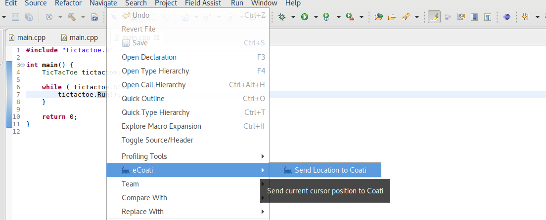Viewport: 546px width, 220px height.
Task: Click the file icon on second main.cpp tab
Action: click(64, 37)
